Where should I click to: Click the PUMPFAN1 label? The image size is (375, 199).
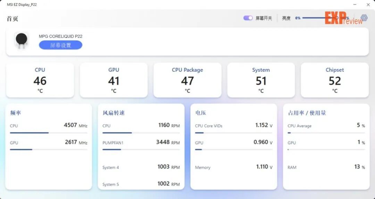pos(113,143)
